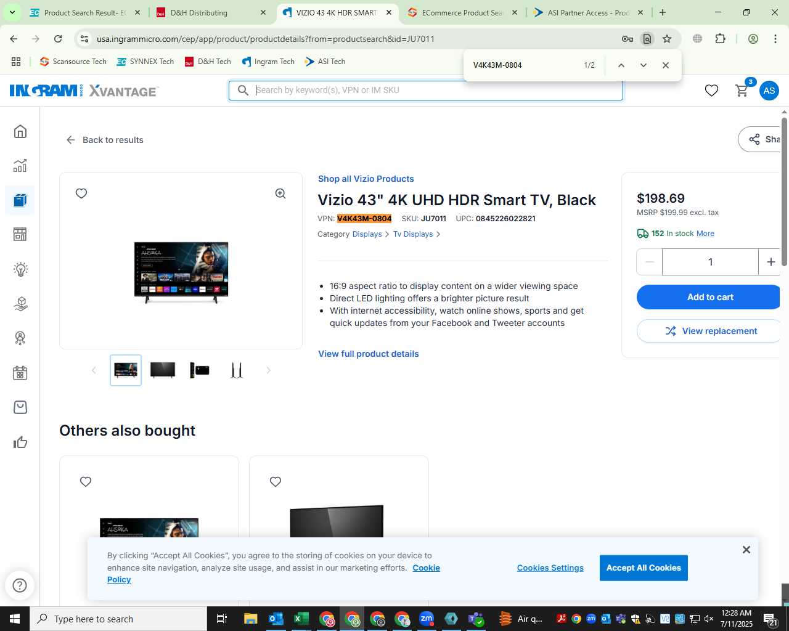Switch to D&H Distributing tab
The width and height of the screenshot is (789, 631).
(211, 12)
